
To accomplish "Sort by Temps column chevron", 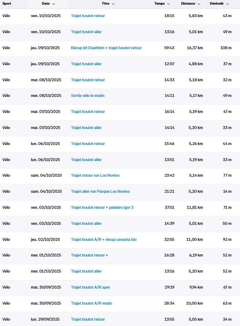I will pos(169,4).
